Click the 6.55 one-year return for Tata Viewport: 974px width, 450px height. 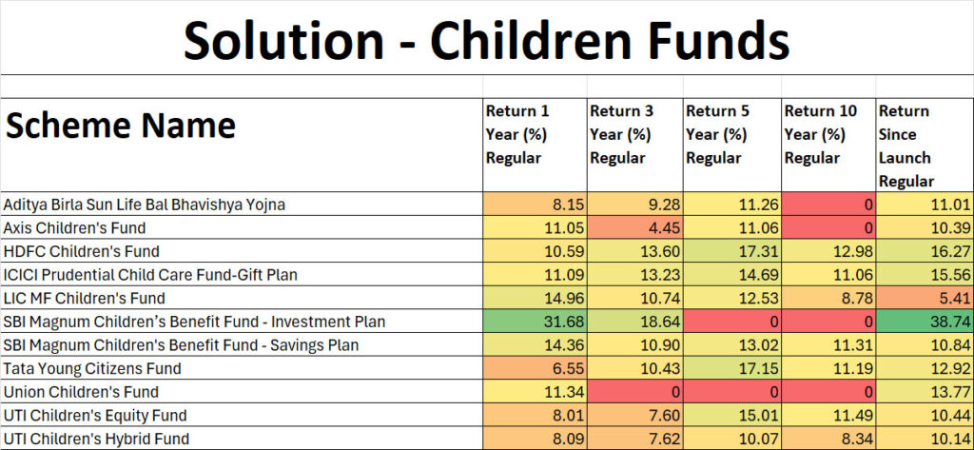(x=535, y=368)
